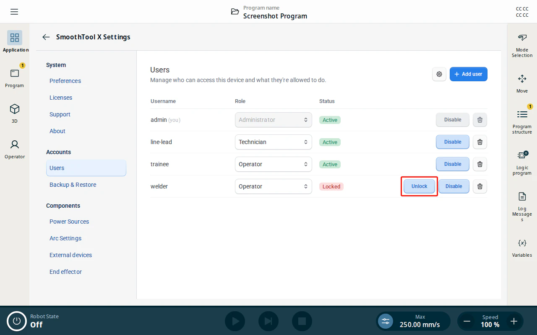Viewport: 537px width, 335px height.
Task: Click the Robot State power button
Action: pyautogui.click(x=17, y=321)
